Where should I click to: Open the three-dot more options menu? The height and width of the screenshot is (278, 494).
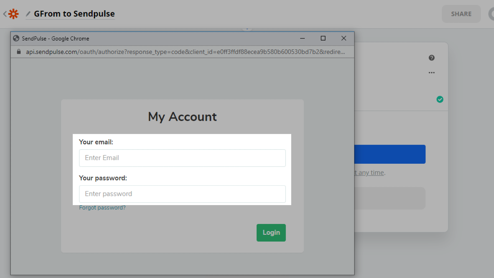click(431, 73)
